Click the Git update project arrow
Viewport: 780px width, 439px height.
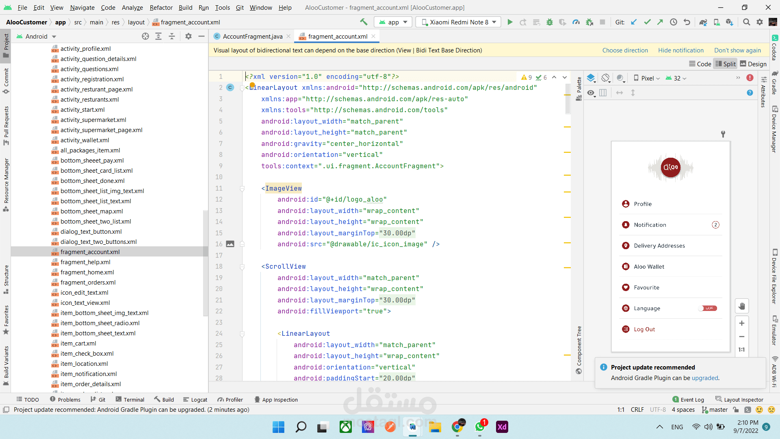[634, 22]
